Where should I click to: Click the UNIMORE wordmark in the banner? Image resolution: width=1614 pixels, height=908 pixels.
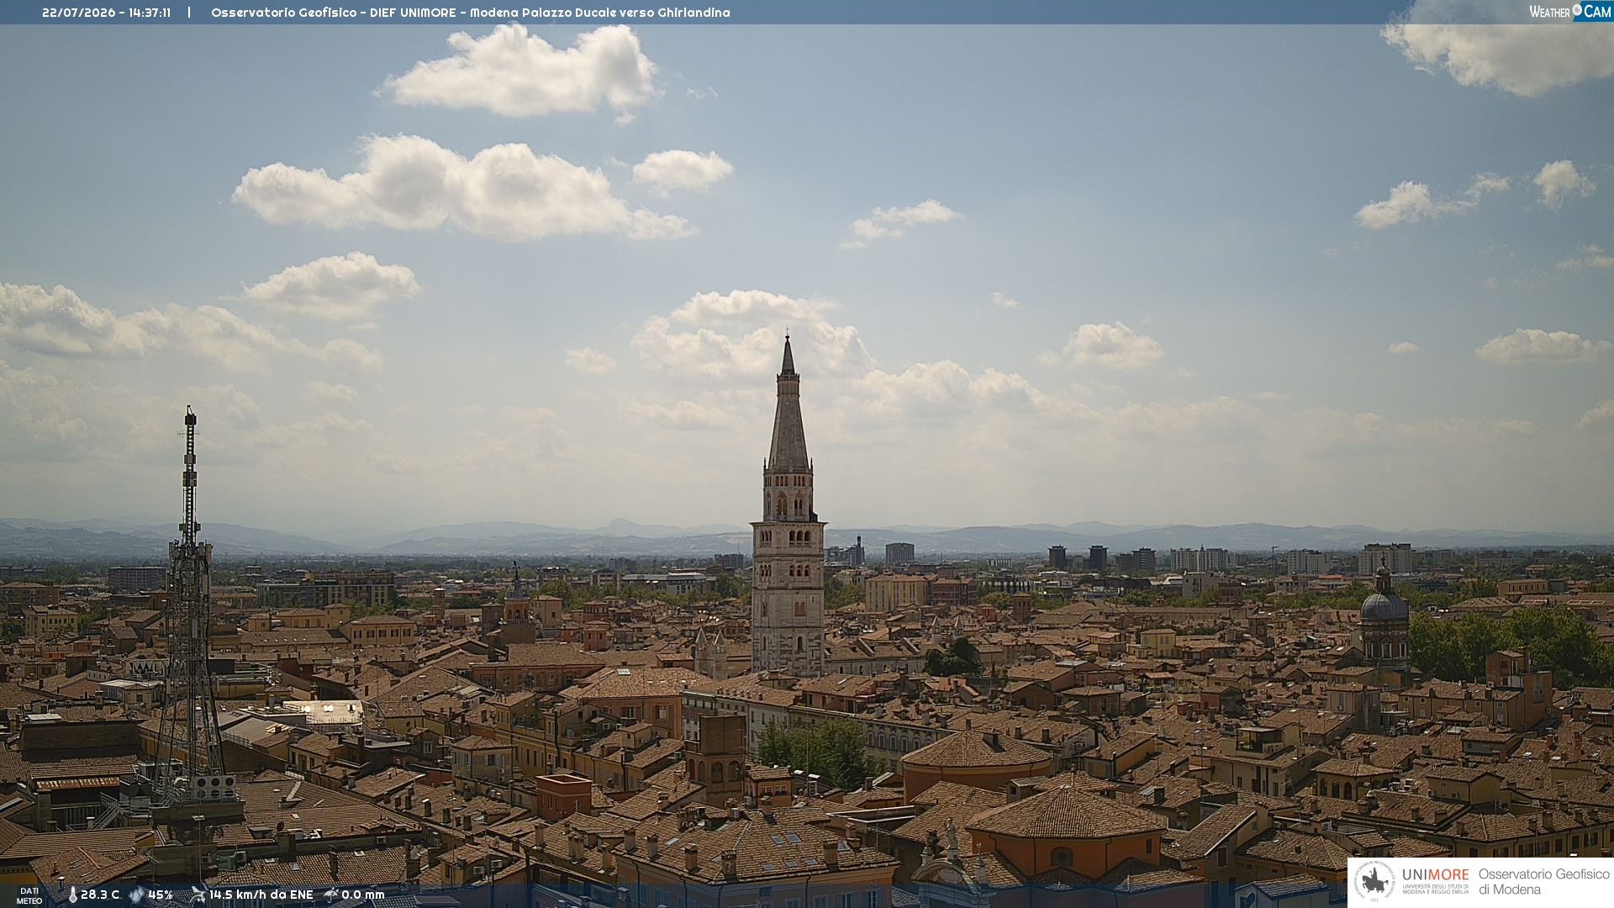click(x=1435, y=874)
